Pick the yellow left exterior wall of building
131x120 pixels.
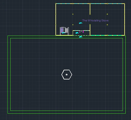pyautogui.click(x=56, y=19)
